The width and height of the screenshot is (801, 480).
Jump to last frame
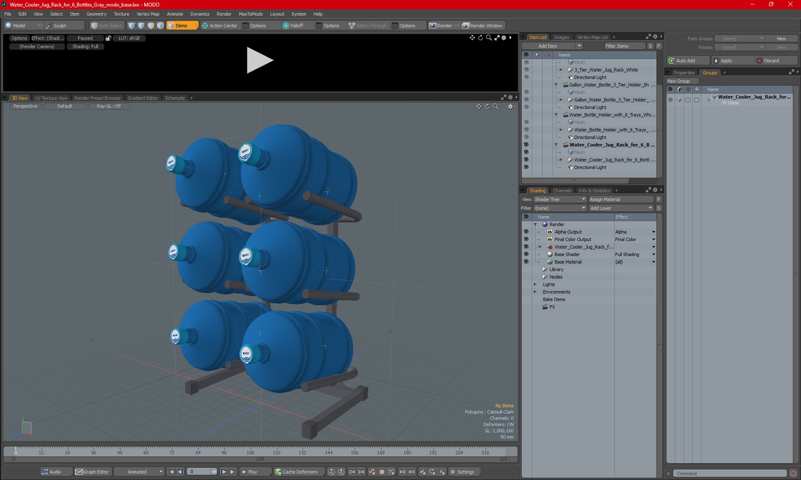tap(233, 472)
